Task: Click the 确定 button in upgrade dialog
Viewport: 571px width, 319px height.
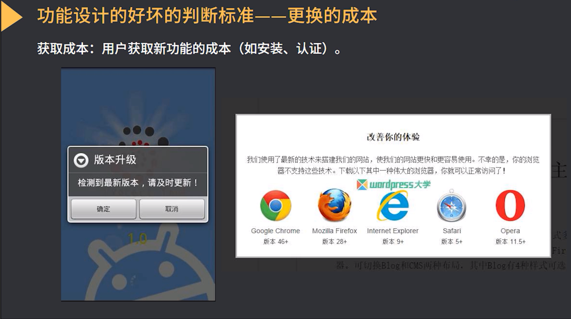Action: (103, 209)
